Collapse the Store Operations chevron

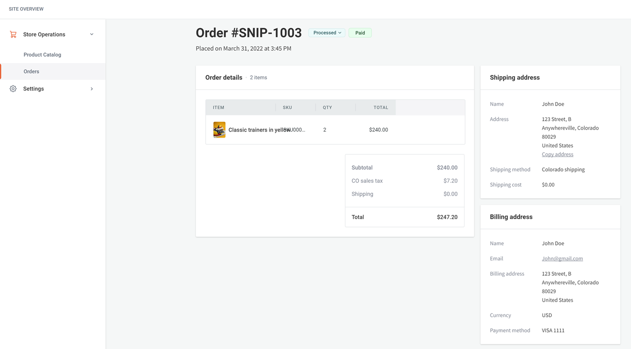coord(92,35)
